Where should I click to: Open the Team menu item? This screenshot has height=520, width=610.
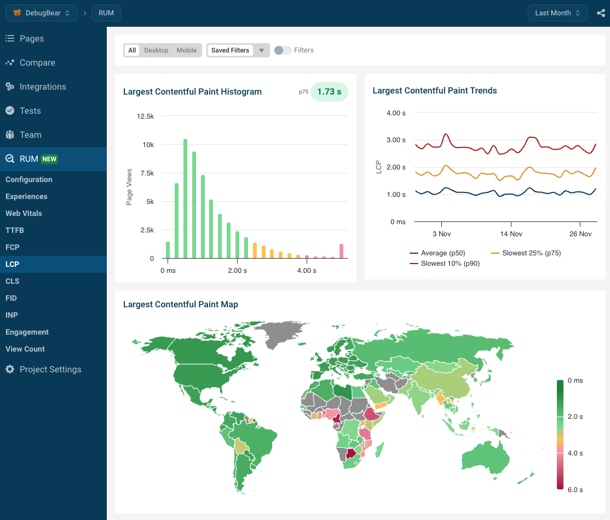point(53,135)
